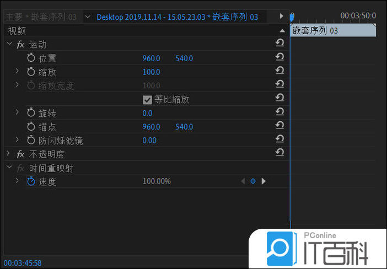The width and height of the screenshot is (387, 269).
Task: Edit 缩放 value 100.0
Action: click(151, 72)
